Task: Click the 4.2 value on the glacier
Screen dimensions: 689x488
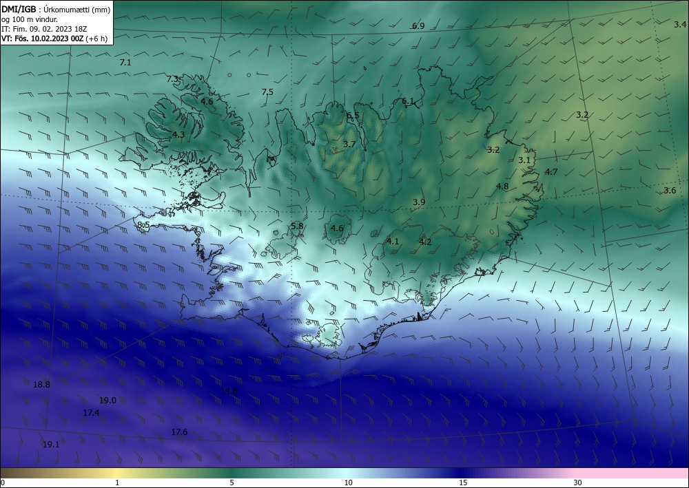Action: click(425, 242)
